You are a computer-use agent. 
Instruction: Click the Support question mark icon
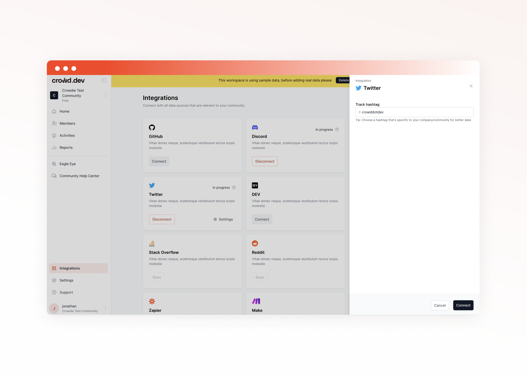click(x=54, y=292)
